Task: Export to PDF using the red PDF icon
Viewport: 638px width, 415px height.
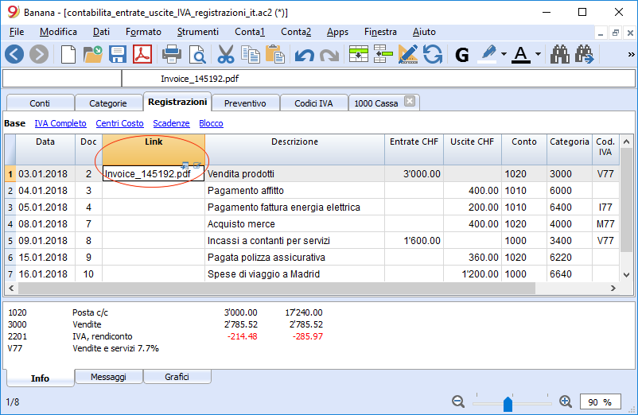Action: (x=142, y=54)
